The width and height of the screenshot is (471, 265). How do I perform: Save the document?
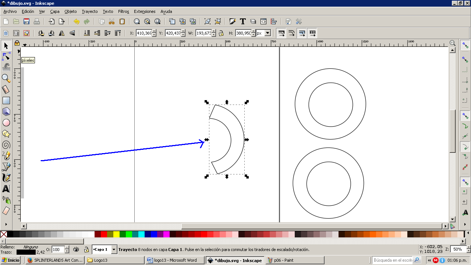[26, 21]
